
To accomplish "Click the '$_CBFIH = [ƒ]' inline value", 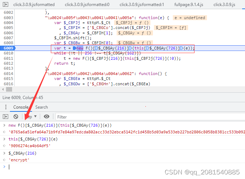I will click(171, 28).
